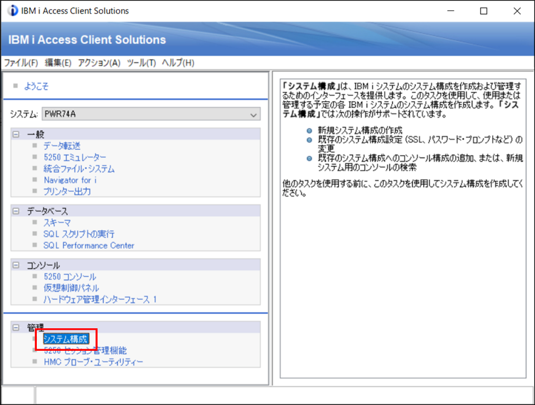
Task: Open the ファイル(F) menu
Action: [x=21, y=63]
